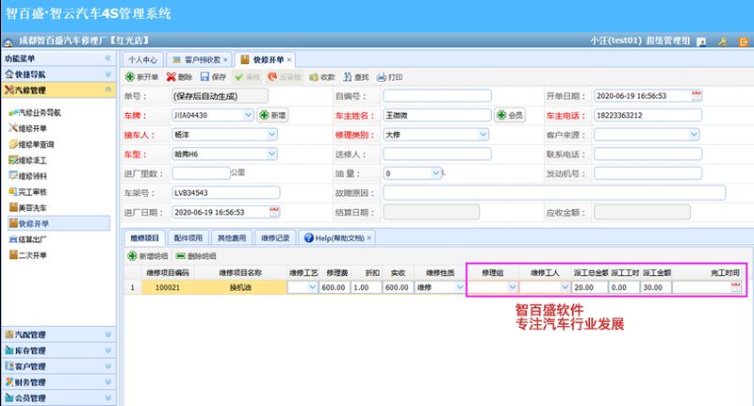Image resolution: width=754 pixels, height=406 pixels.
Task: Open the 维修工人 cell dropdown
Action: coord(565,287)
